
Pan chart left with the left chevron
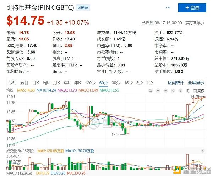173,90
